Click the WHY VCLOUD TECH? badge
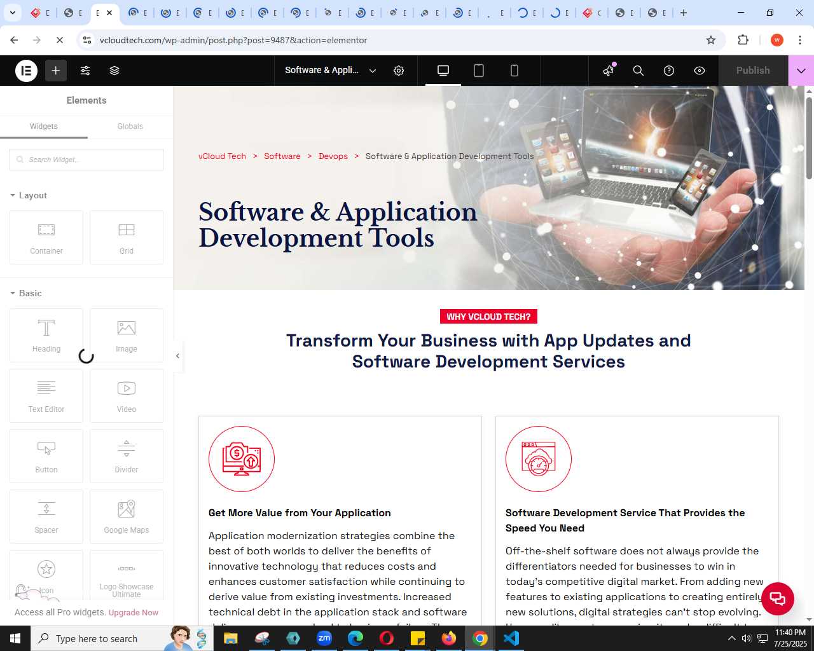This screenshot has height=651, width=814. coord(488,317)
